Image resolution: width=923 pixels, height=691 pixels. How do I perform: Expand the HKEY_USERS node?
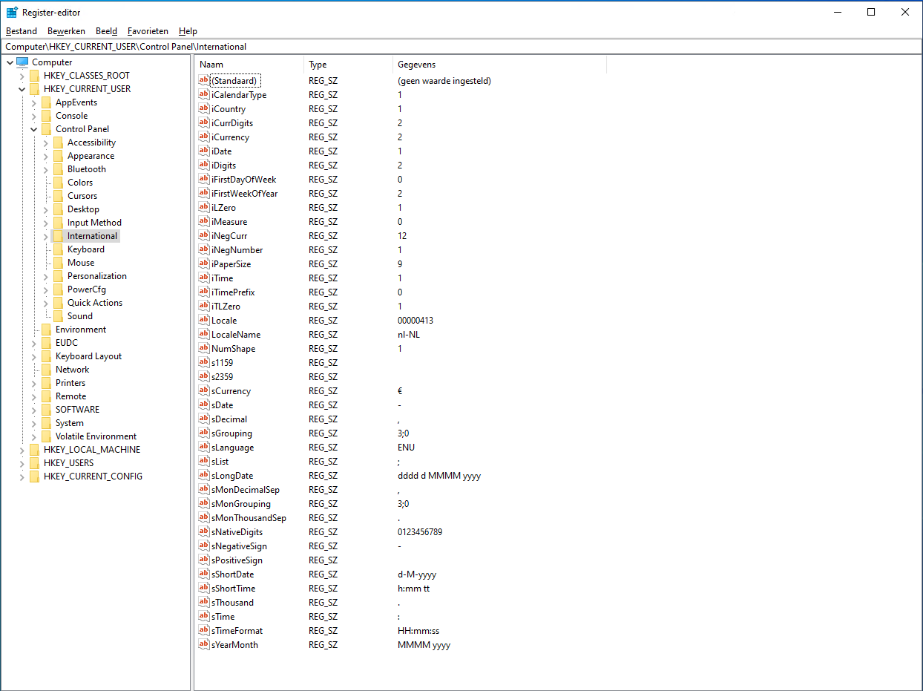(22, 463)
